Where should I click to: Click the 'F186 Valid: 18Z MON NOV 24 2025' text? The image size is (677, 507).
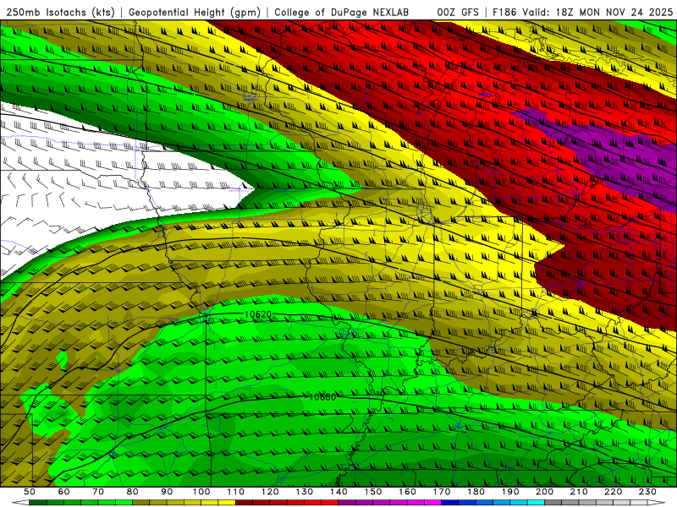(583, 13)
